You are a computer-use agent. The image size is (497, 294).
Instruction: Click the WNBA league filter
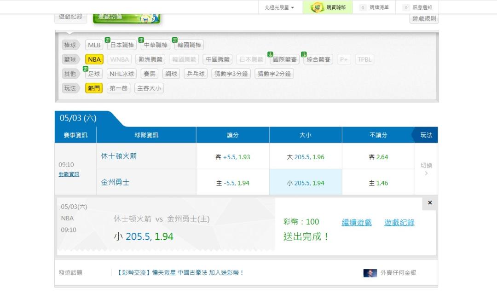point(120,59)
